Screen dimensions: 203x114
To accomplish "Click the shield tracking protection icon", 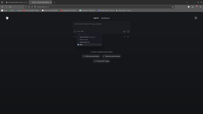I will click(26, 7).
